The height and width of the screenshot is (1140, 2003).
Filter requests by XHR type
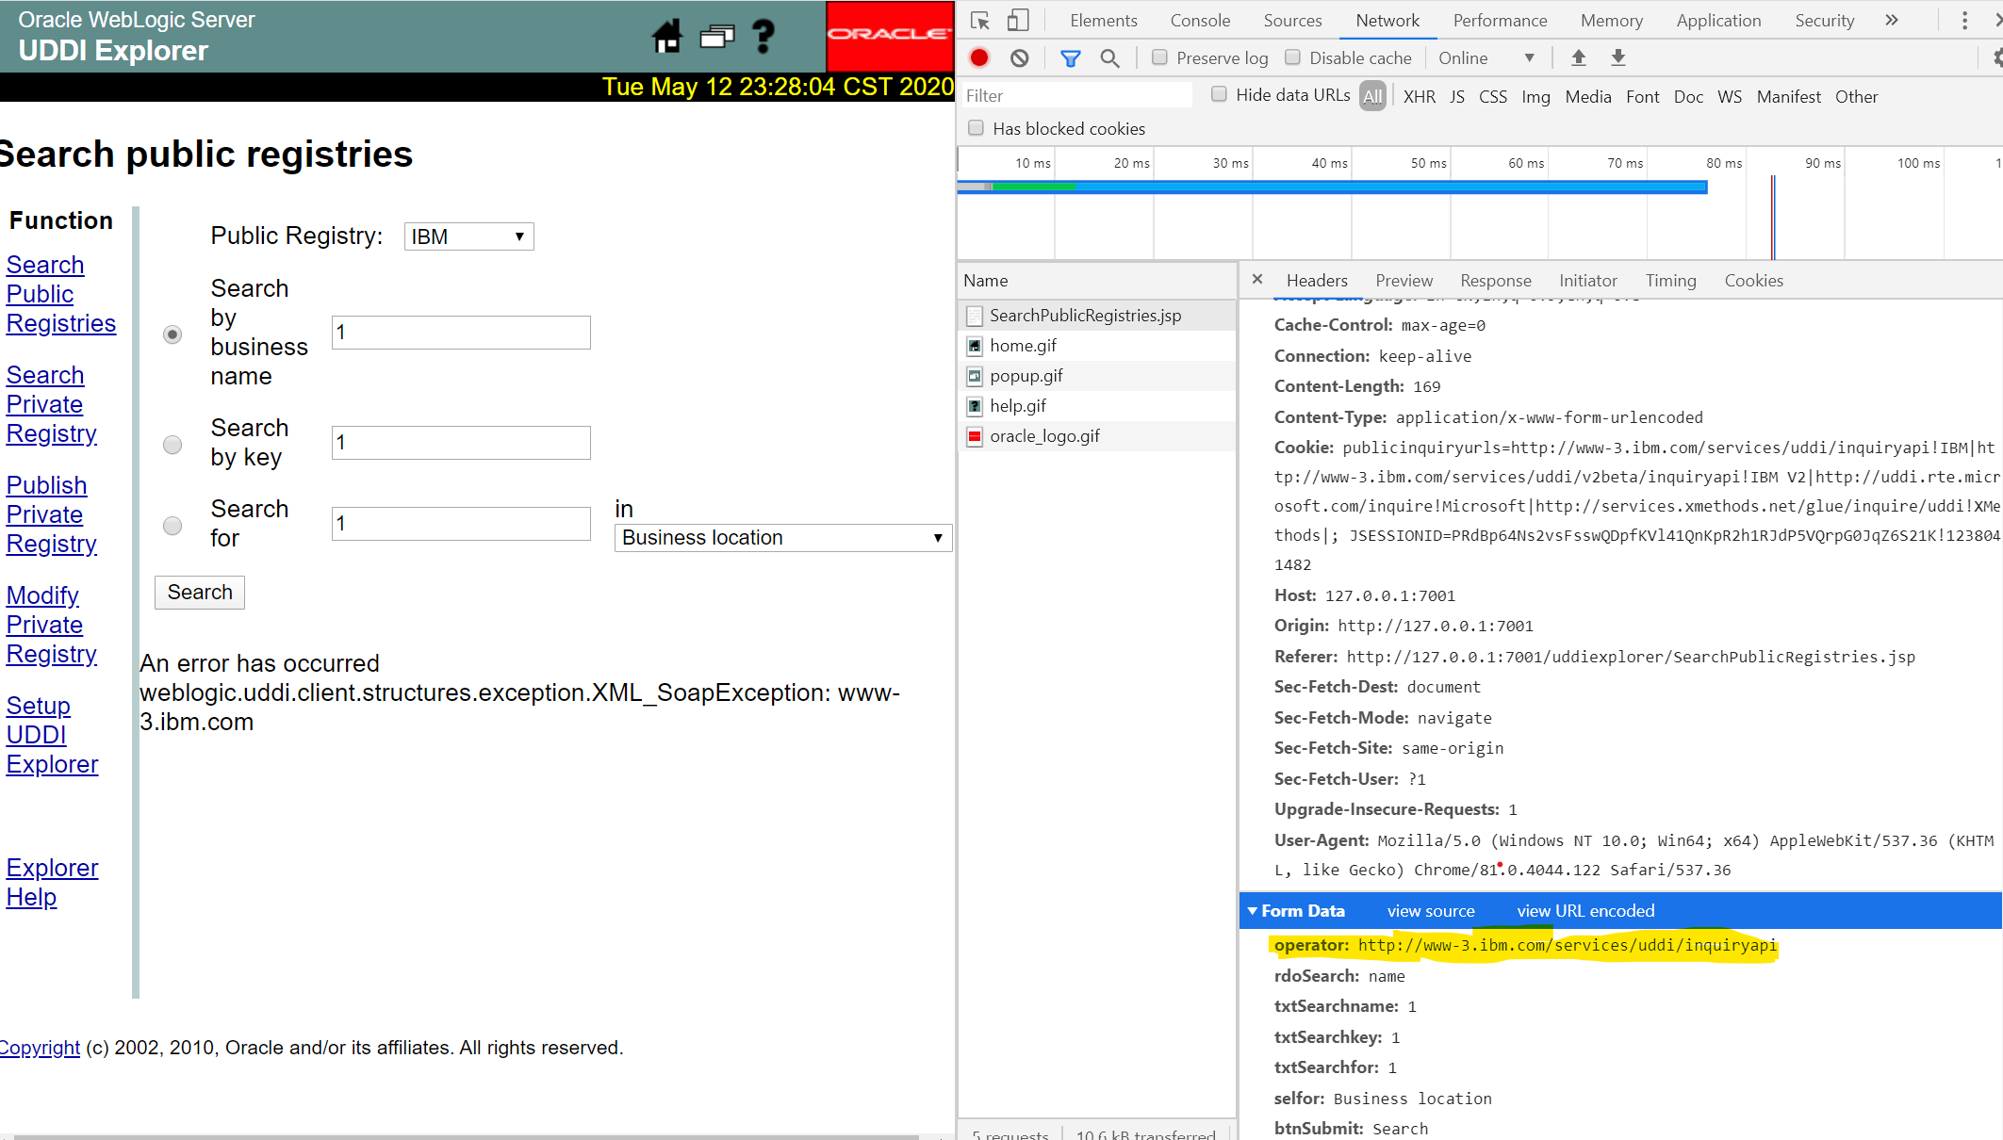tap(1420, 96)
